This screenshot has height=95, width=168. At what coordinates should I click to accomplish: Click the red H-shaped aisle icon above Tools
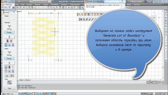[x=12, y=76]
